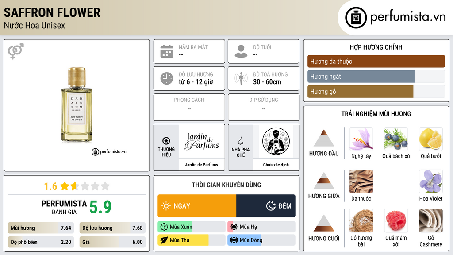Select the Gỗ Cashmere note image
The width and height of the screenshot is (453, 255).
click(431, 221)
